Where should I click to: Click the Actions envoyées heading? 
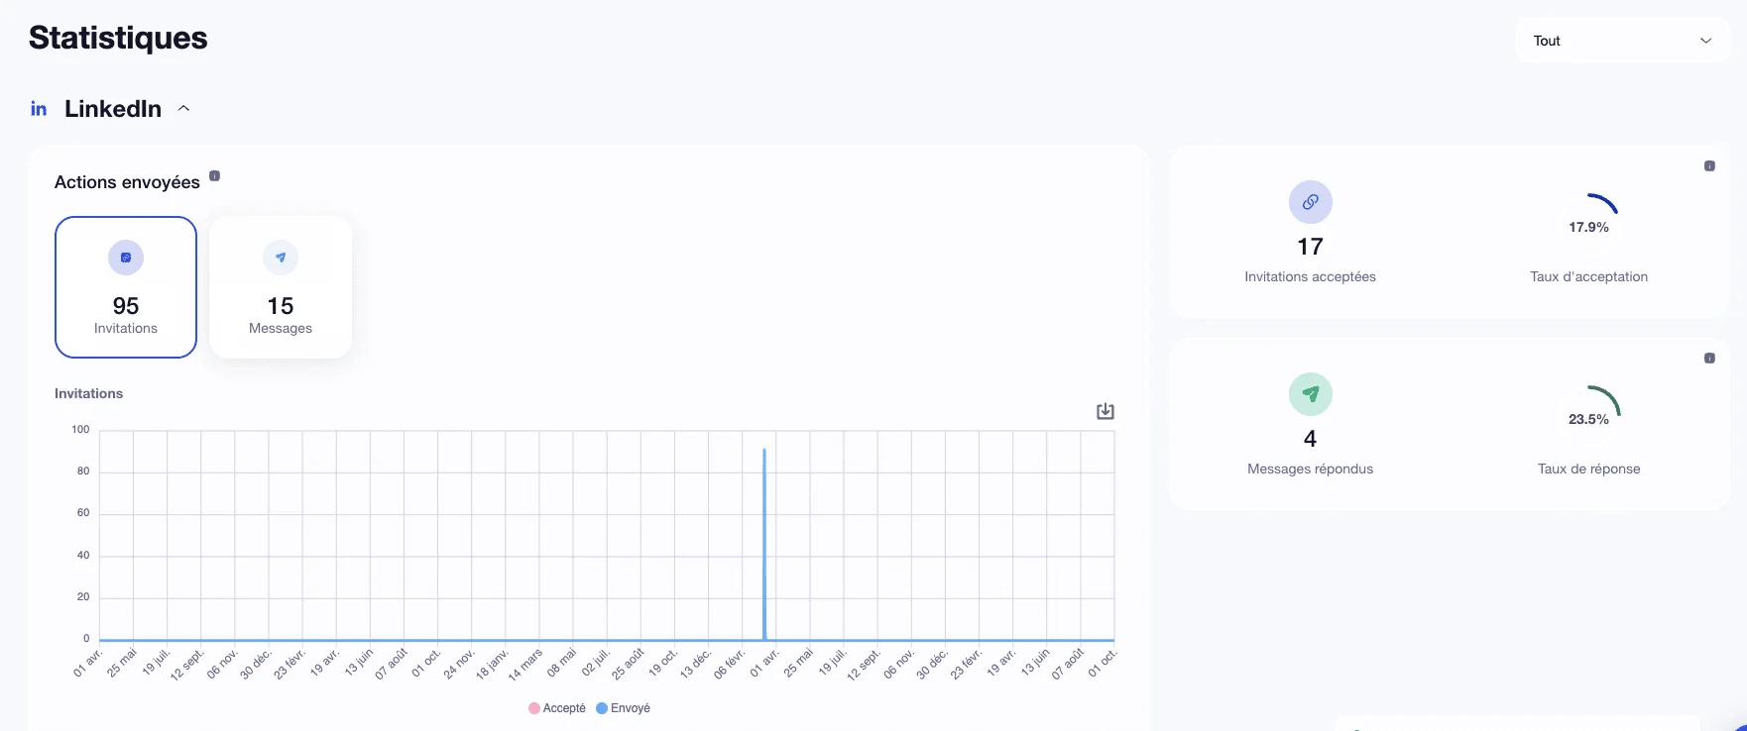click(127, 182)
